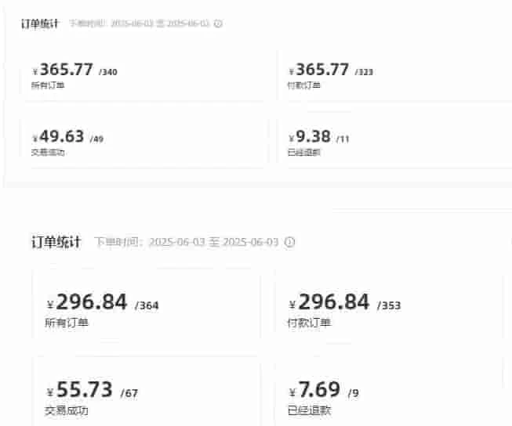Click the /340 order count
The image size is (512, 426).
coord(107,72)
